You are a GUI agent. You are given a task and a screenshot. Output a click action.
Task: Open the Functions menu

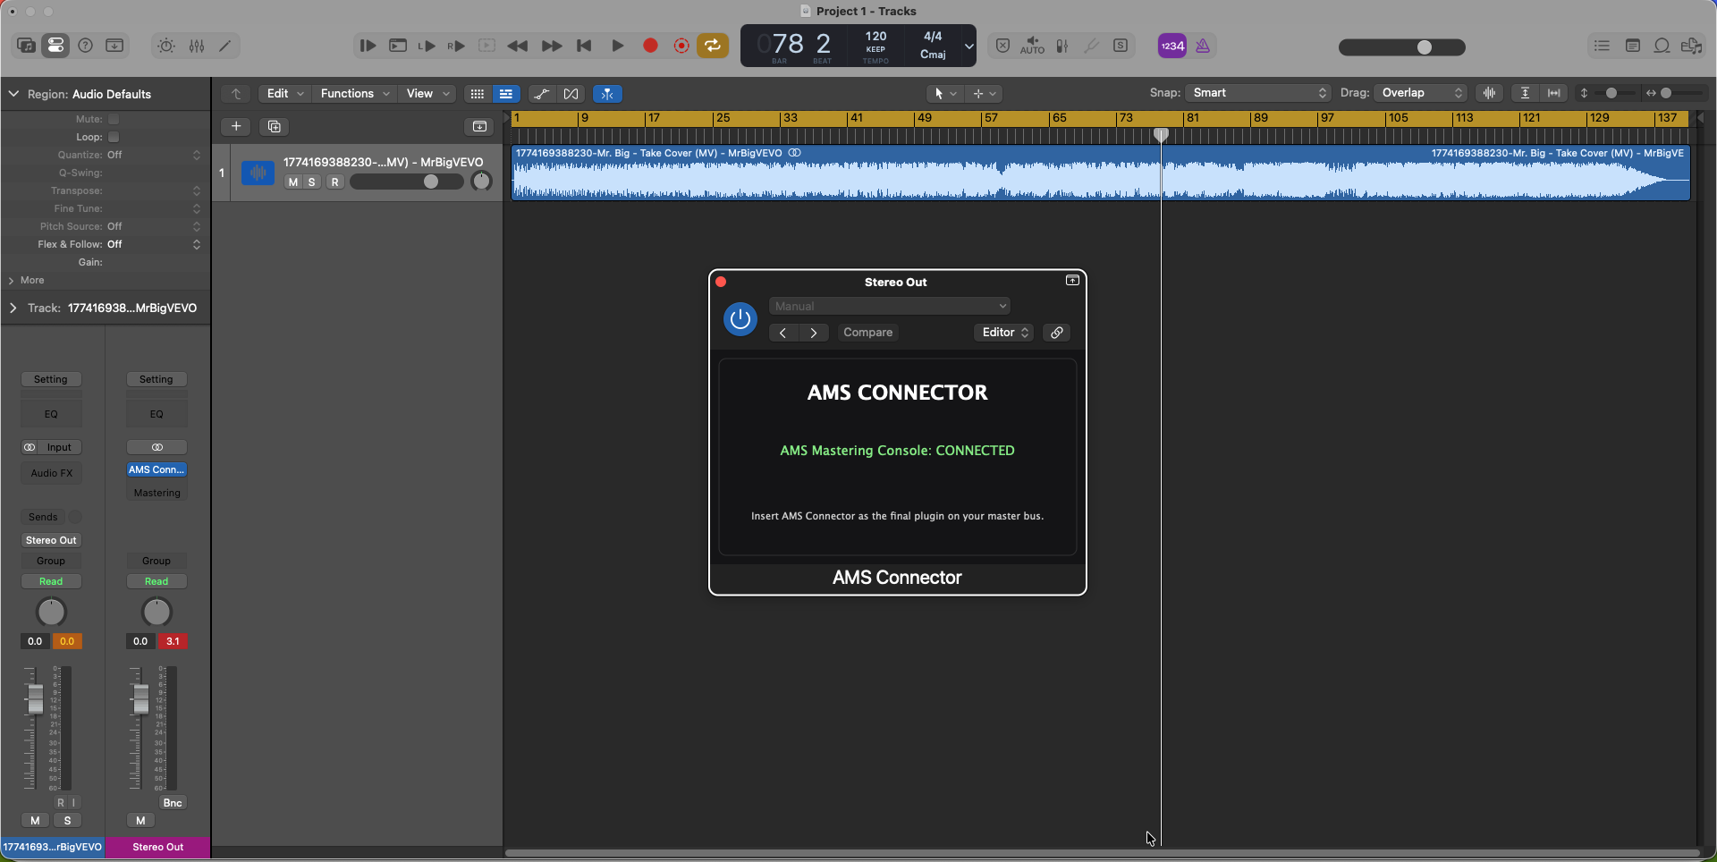354,94
